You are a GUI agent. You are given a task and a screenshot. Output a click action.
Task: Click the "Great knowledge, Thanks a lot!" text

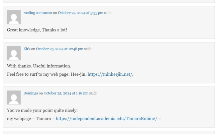pyautogui.click(x=37, y=30)
